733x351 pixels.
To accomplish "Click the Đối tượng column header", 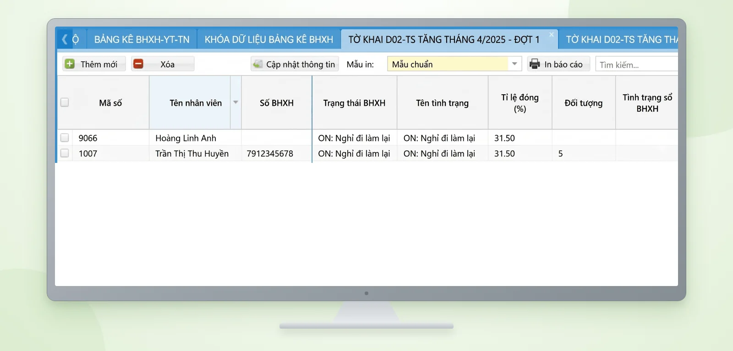I will tap(584, 103).
